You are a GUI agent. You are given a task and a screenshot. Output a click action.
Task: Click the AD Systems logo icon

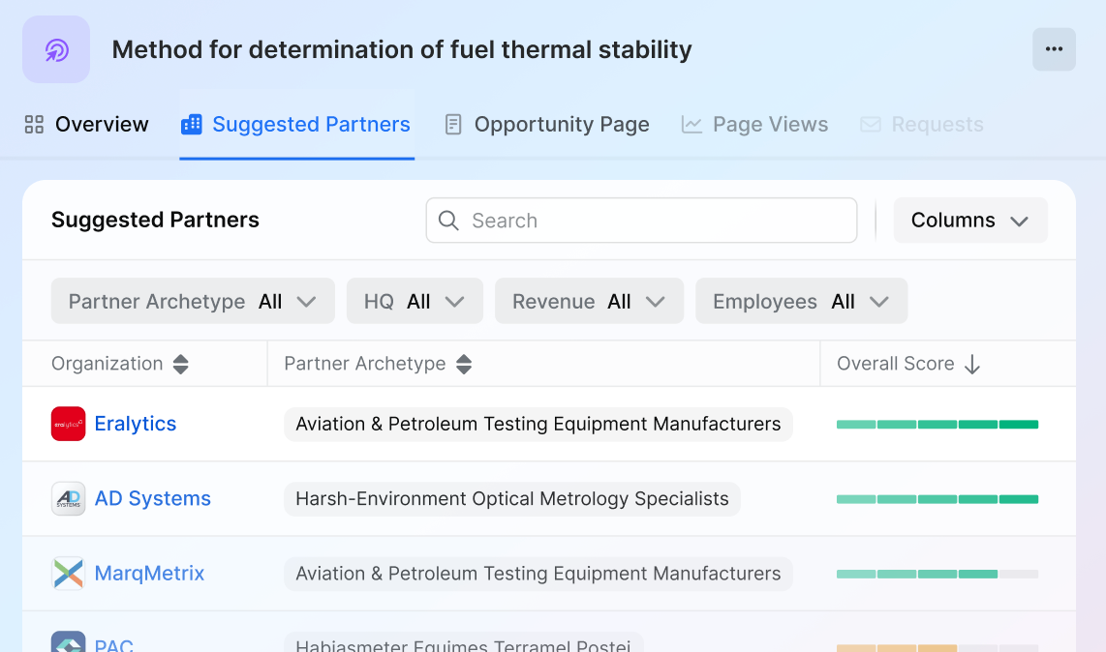tap(69, 498)
